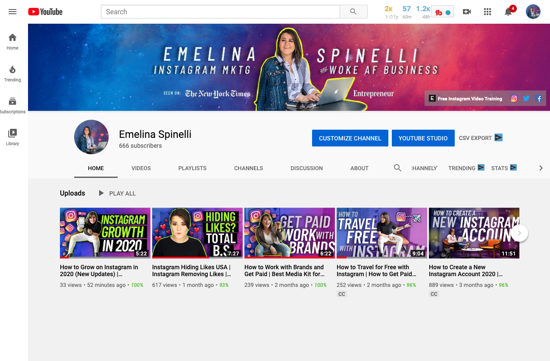Click the Play All triangle icon
The width and height of the screenshot is (550, 361).
coord(101,193)
